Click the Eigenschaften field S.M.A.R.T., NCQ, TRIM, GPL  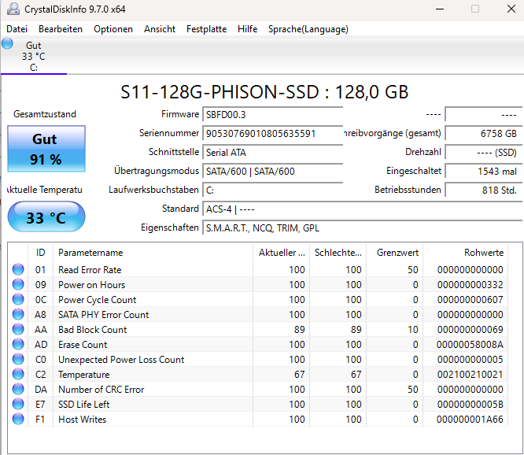point(362,228)
